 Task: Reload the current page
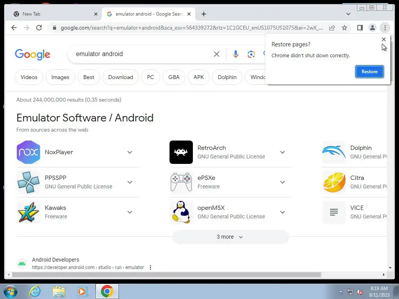click(x=39, y=28)
